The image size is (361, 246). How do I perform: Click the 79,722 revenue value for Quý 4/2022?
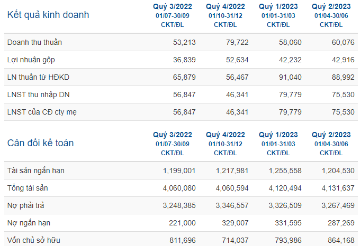(x=237, y=42)
